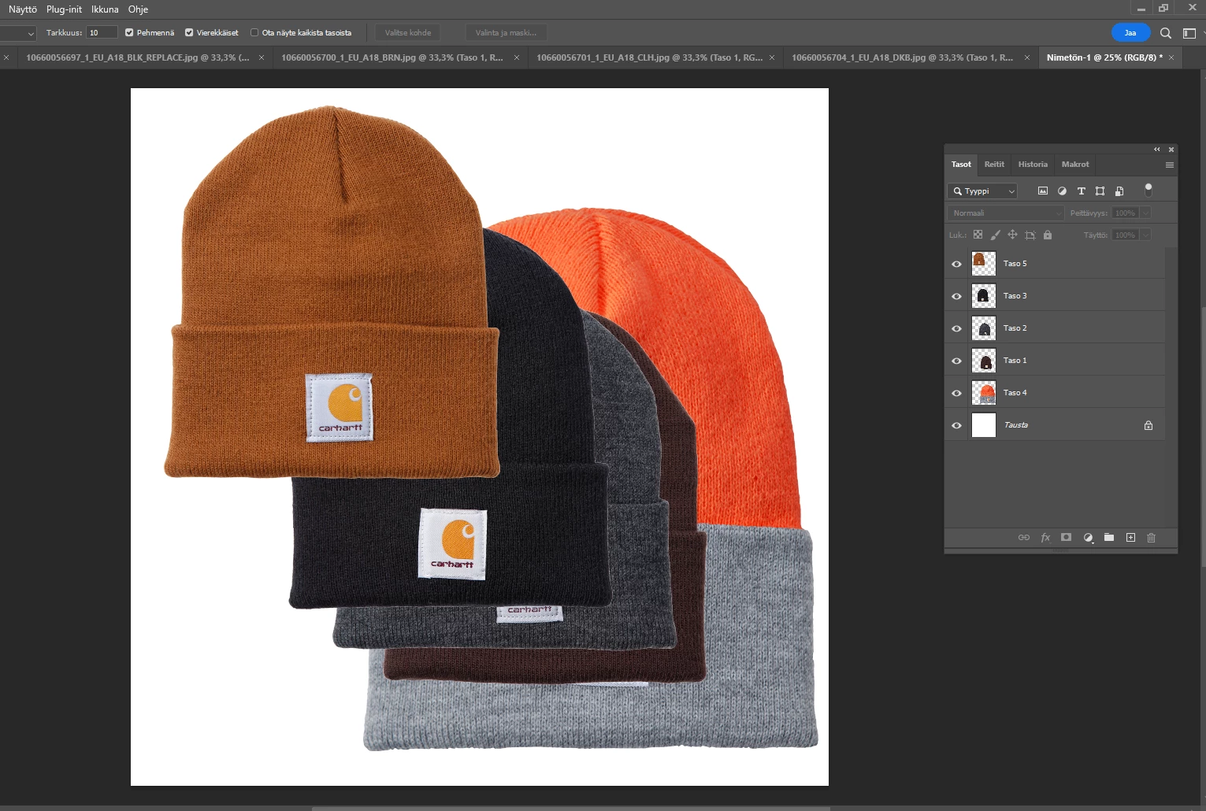Image resolution: width=1206 pixels, height=811 pixels.
Task: Click the blue Jaa share button
Action: [1130, 33]
